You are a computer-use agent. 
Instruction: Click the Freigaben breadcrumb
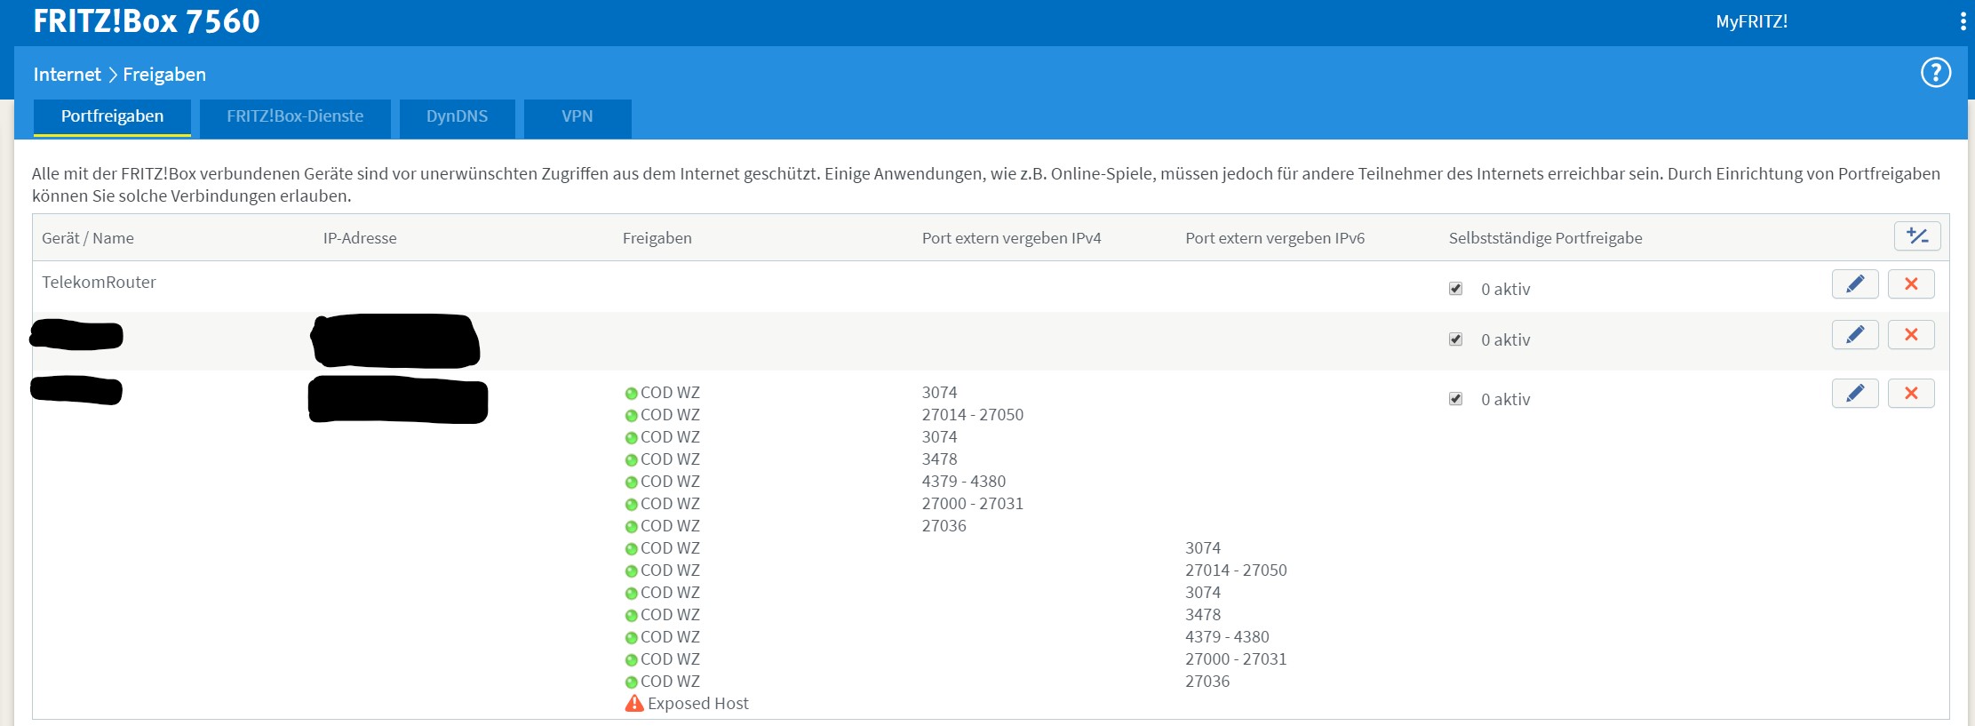click(x=164, y=75)
